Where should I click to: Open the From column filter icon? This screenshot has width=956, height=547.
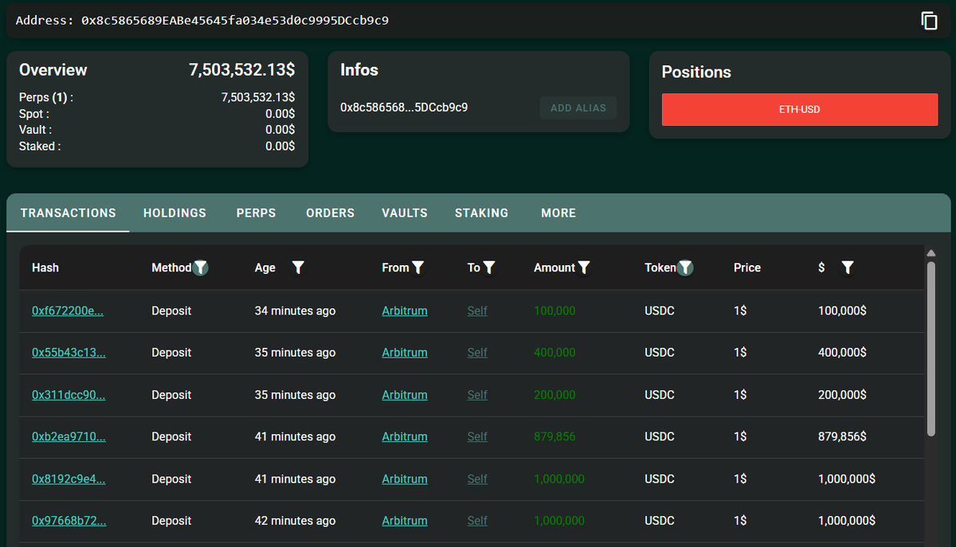point(417,268)
